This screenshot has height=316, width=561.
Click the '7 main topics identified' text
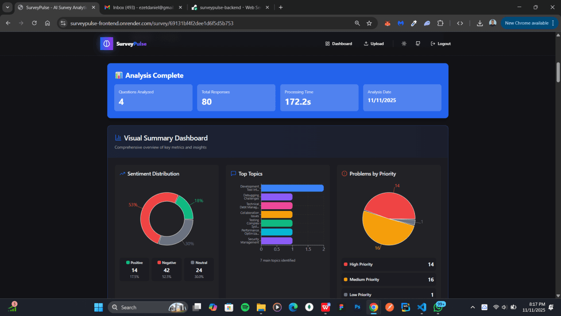point(278,260)
